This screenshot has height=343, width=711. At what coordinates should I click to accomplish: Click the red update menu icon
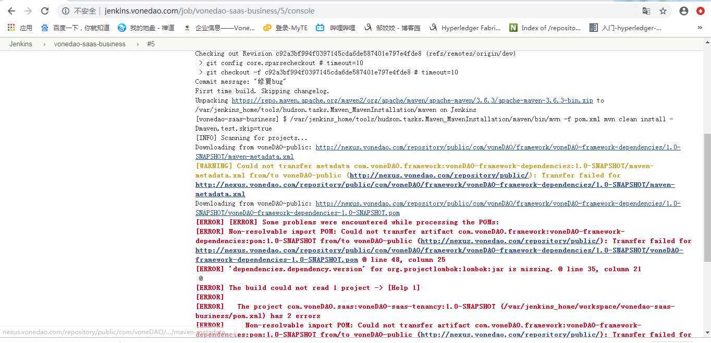tap(701, 11)
